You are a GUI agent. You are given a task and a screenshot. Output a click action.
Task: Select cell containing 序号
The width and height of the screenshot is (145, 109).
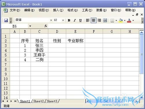(x=25, y=41)
